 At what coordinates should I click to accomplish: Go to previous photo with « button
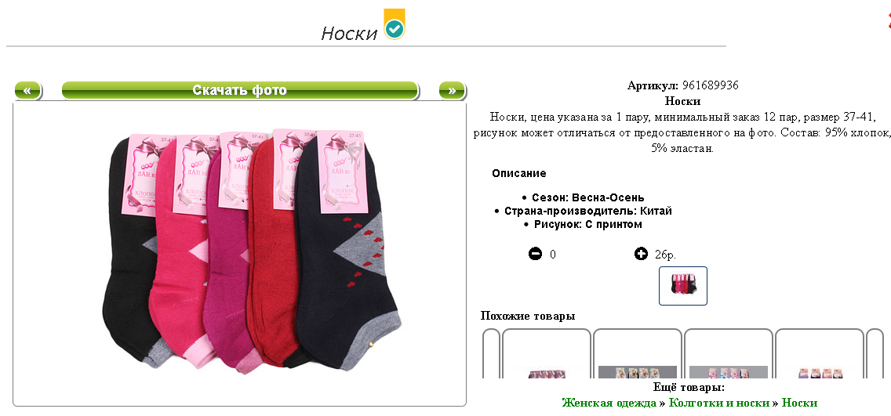pyautogui.click(x=27, y=90)
